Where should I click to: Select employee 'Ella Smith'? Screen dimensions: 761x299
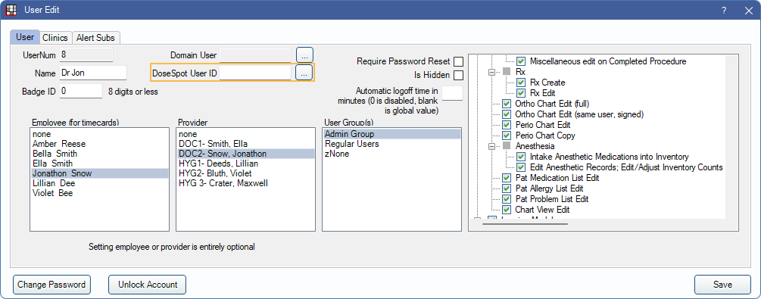[x=99, y=163]
